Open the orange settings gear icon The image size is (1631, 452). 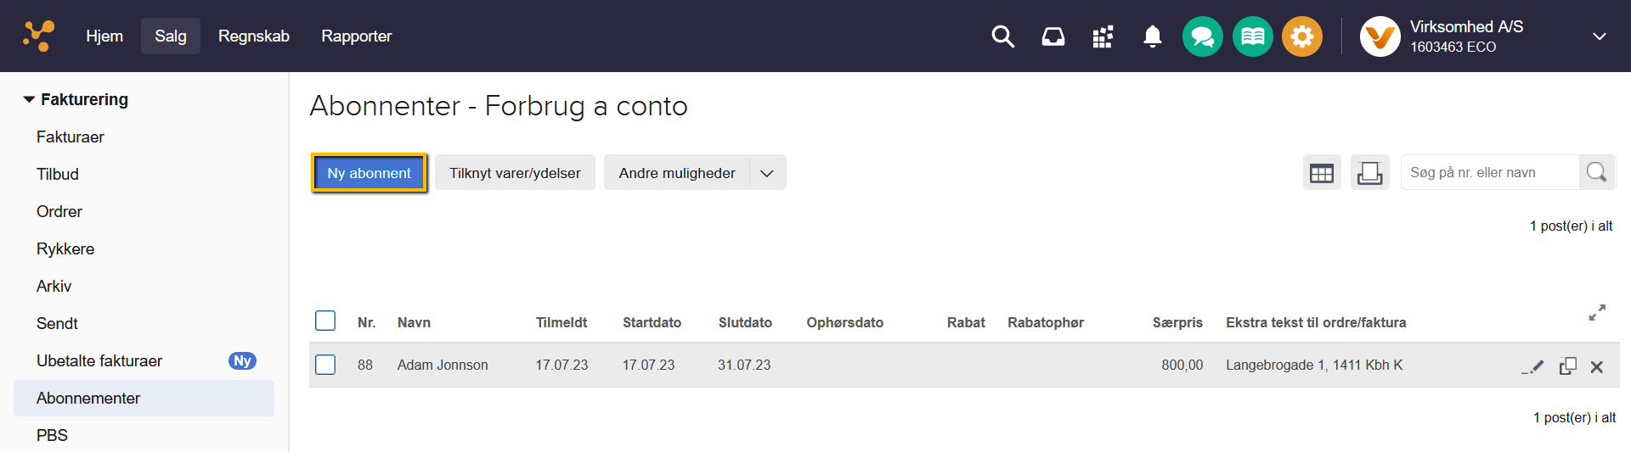1301,36
